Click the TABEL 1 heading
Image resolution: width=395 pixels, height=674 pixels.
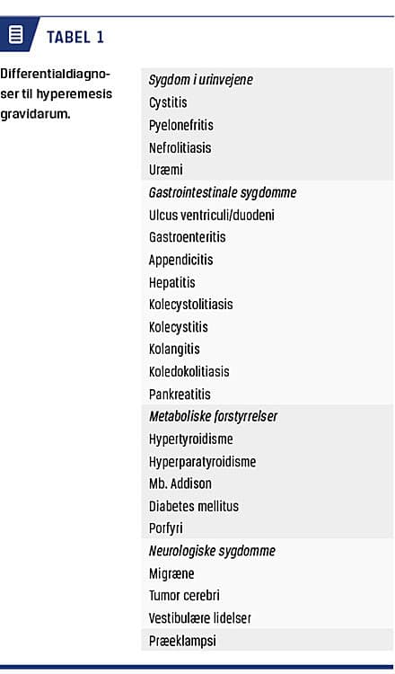tap(75, 38)
